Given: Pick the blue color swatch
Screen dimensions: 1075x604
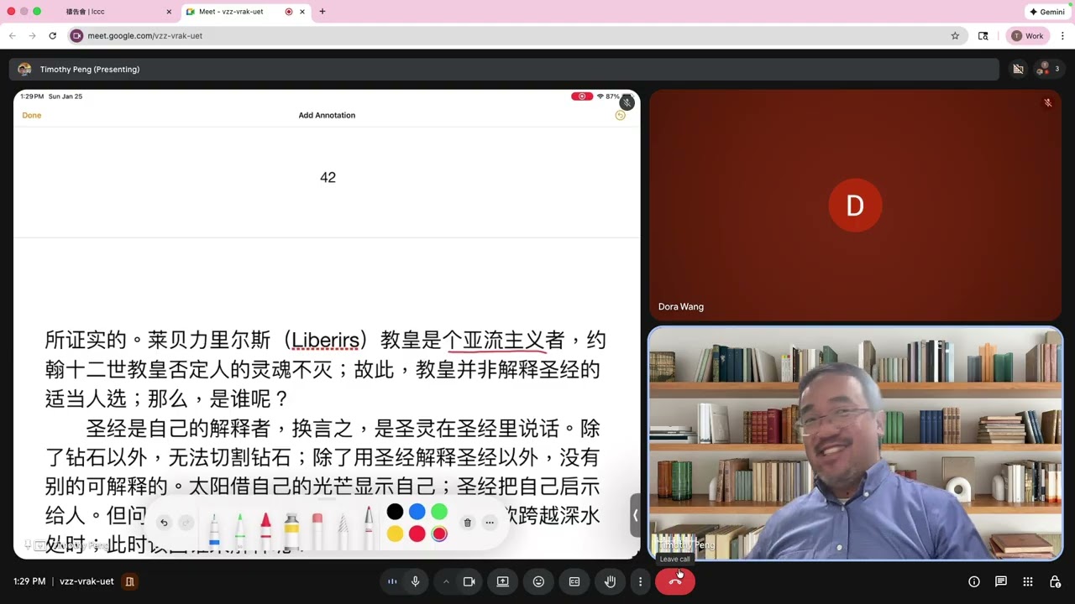Looking at the screenshot, I should tap(417, 512).
